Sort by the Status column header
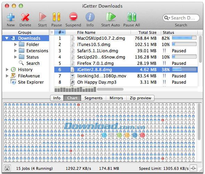205x174 pixels. pos(179,32)
